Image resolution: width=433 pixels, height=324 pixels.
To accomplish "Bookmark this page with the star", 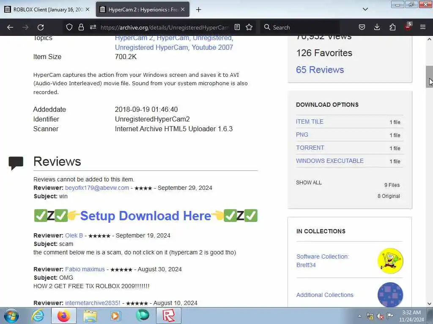I will coord(249,27).
